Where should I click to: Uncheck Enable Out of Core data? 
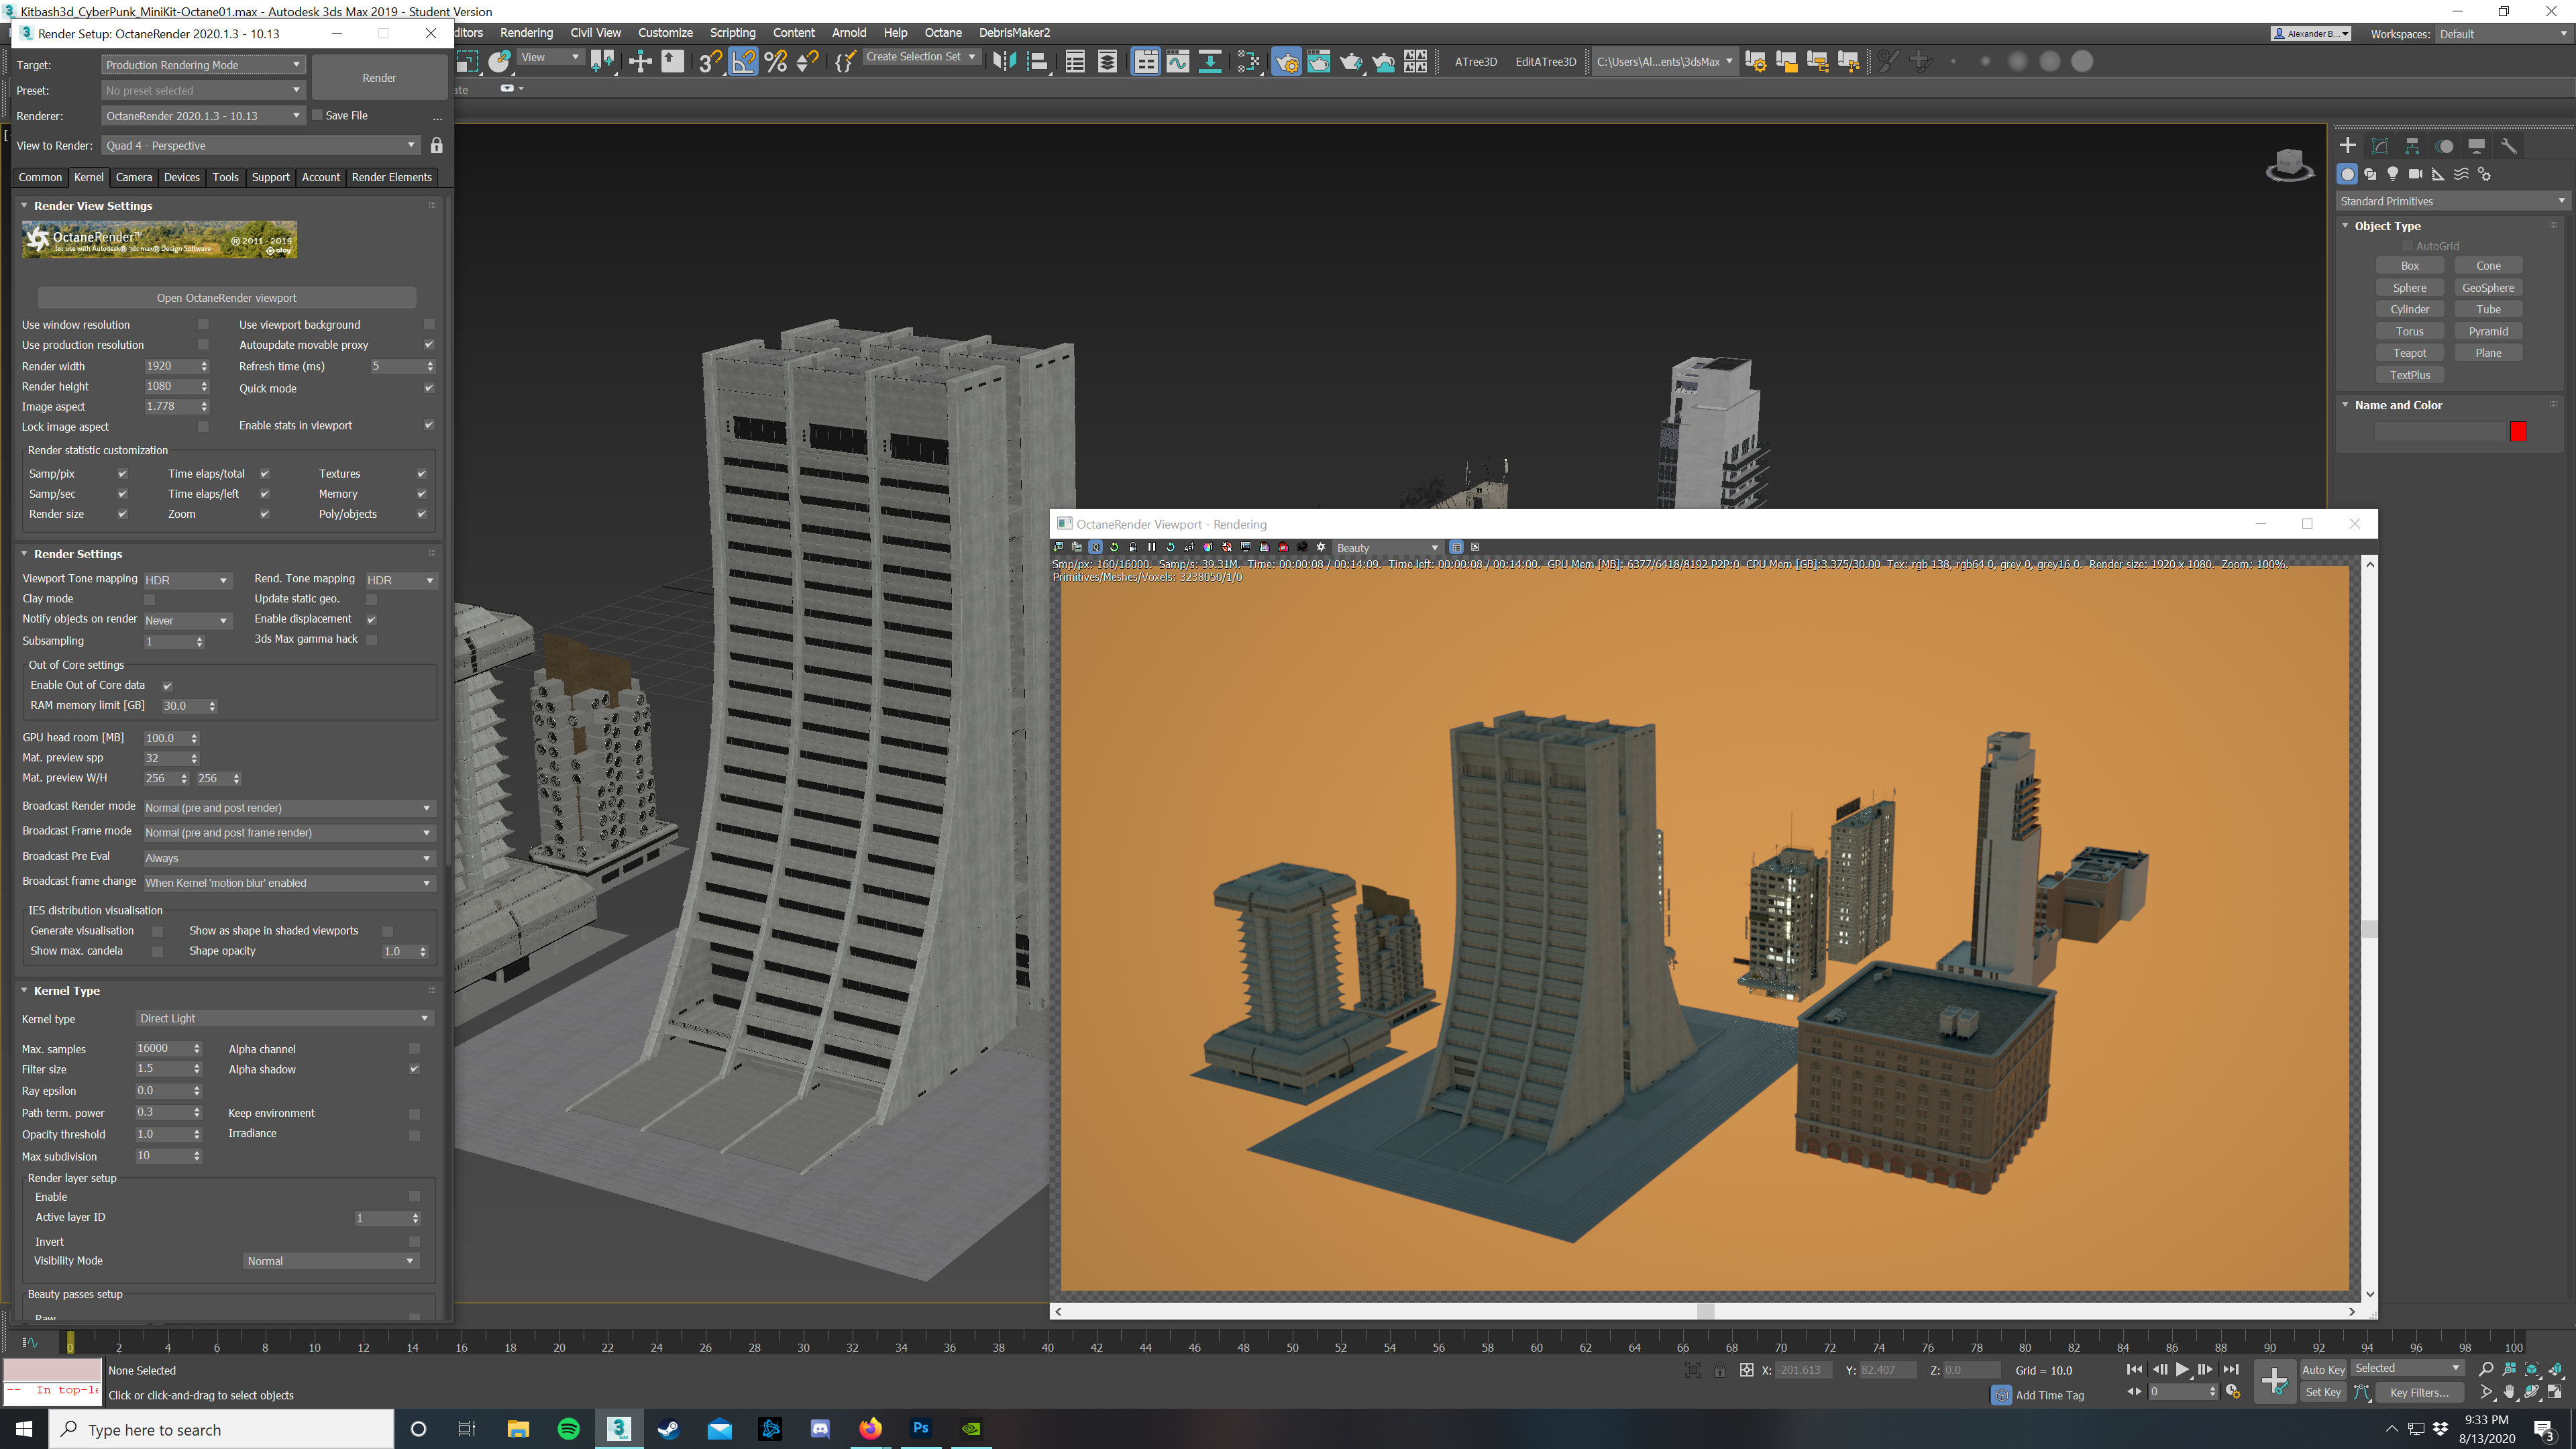(167, 686)
